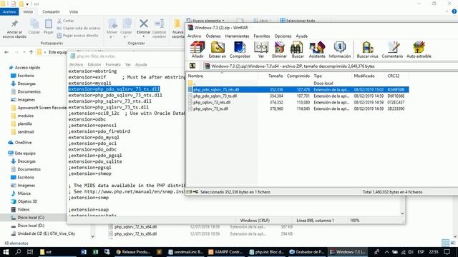Image resolution: width=458 pixels, height=257 pixels.
Task: Click the Copiar icon in Explorer ribbon
Action: 34,27
